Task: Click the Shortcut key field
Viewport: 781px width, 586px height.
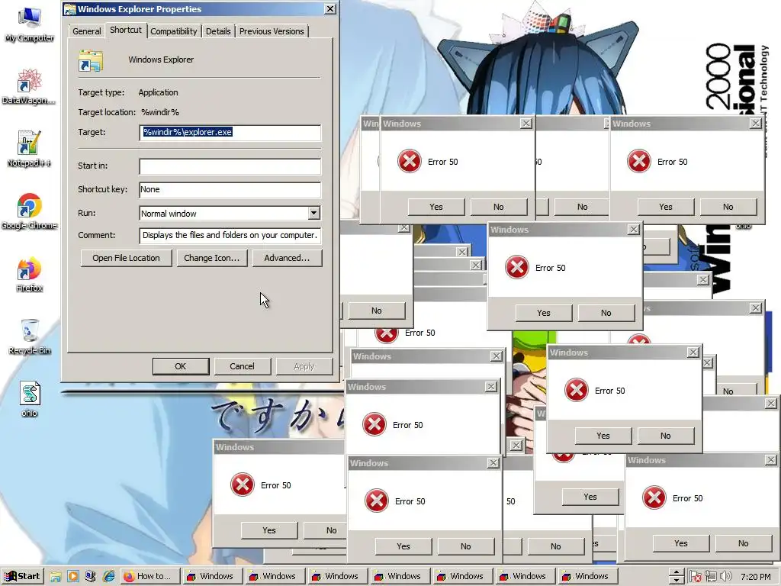Action: (x=230, y=190)
